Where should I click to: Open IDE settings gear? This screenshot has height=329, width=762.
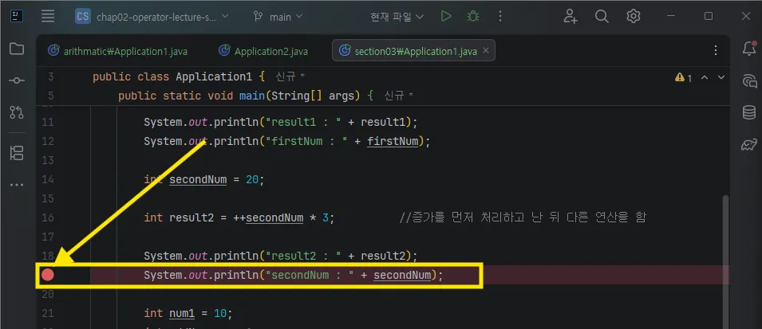pyautogui.click(x=633, y=17)
